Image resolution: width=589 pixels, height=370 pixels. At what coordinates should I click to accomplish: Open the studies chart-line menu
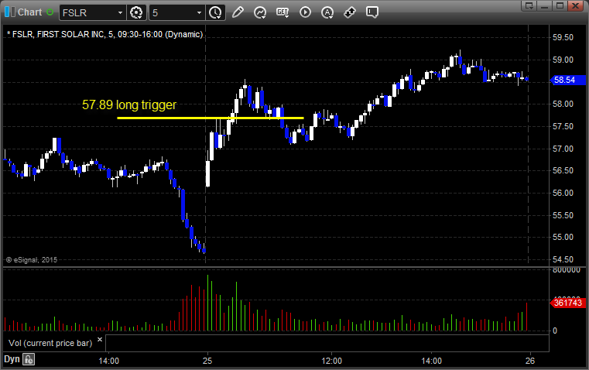click(259, 12)
